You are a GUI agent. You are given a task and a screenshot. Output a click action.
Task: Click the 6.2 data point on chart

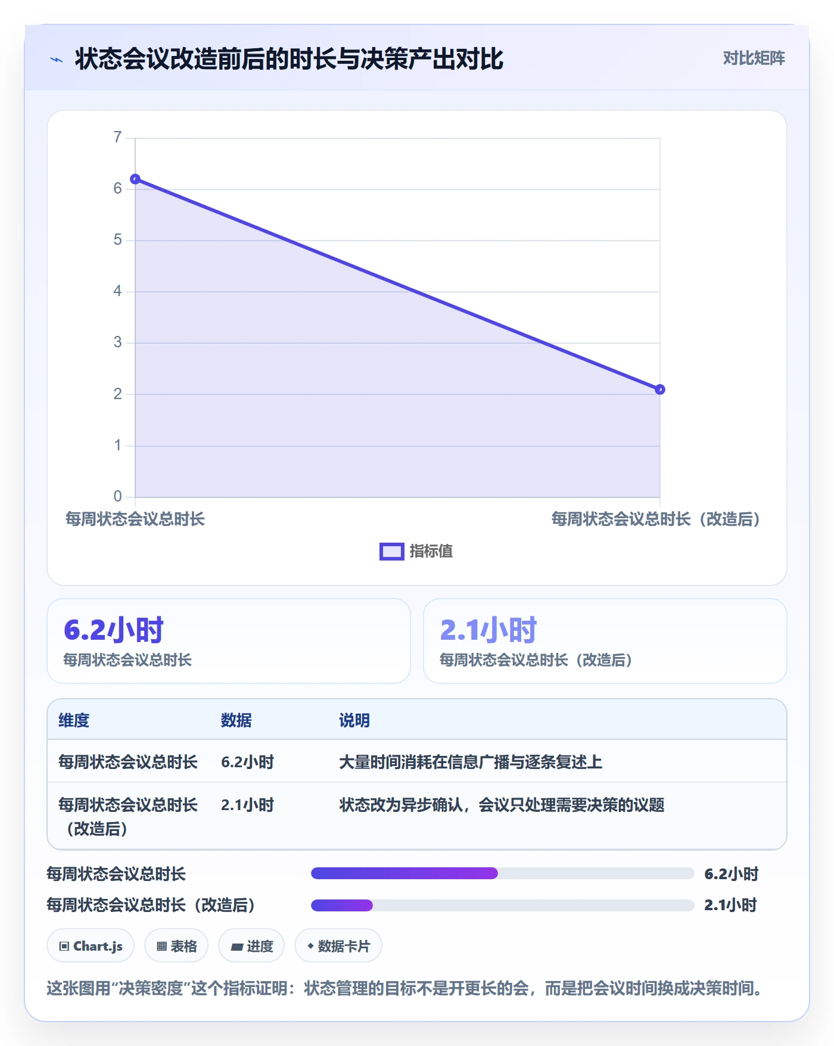tap(135, 179)
